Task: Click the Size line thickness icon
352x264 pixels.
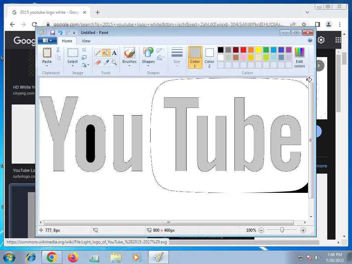Action: (177, 53)
